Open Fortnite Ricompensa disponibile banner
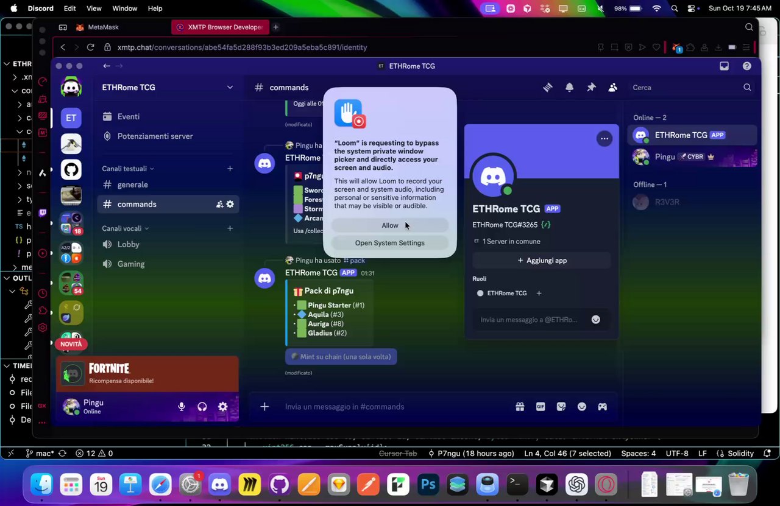 point(147,374)
